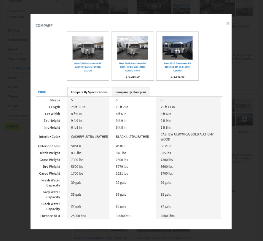This screenshot has height=241, width=263.
Task: Select the $77,216.00 price text
Action: tap(133, 77)
